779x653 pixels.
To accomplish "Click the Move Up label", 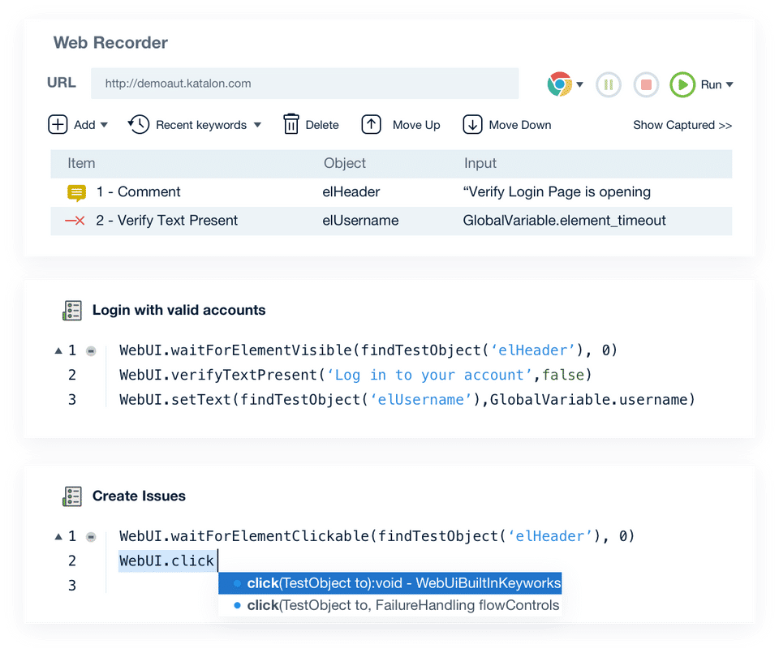I will click(x=416, y=125).
